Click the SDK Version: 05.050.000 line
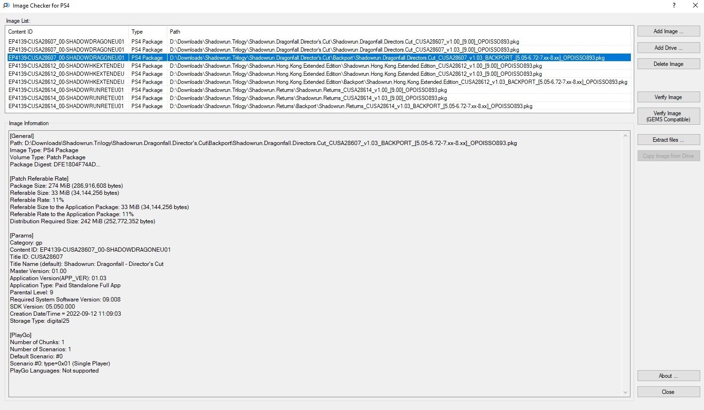 point(42,307)
